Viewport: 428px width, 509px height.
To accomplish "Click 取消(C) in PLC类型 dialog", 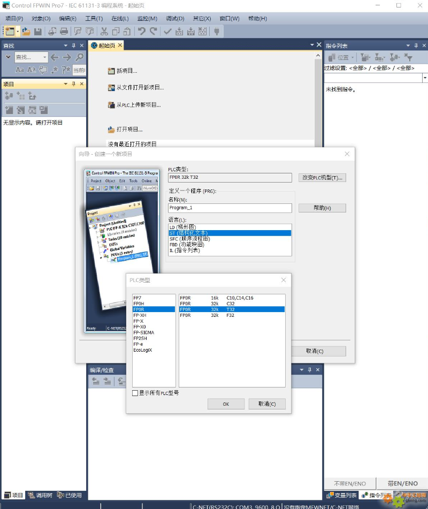I will pyautogui.click(x=267, y=404).
